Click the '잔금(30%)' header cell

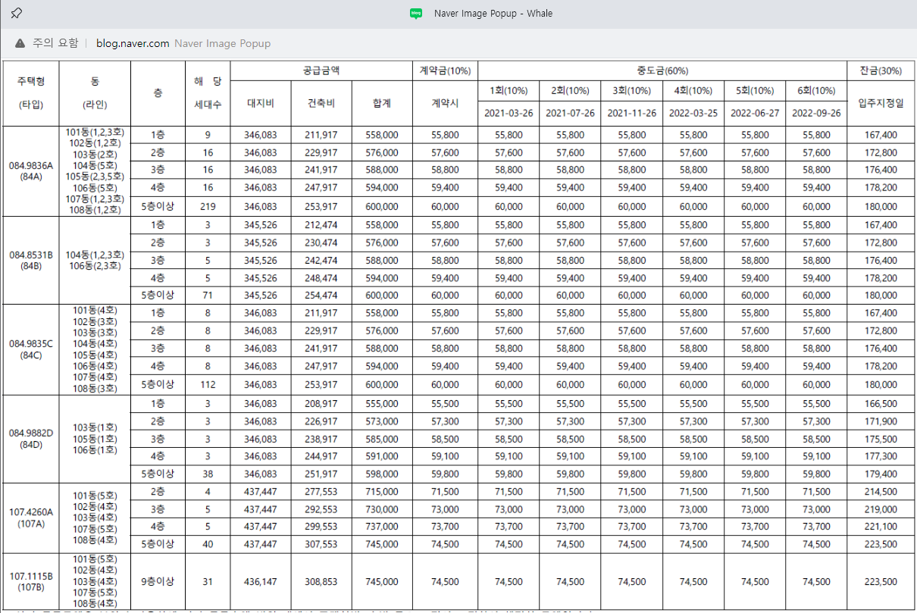click(881, 70)
